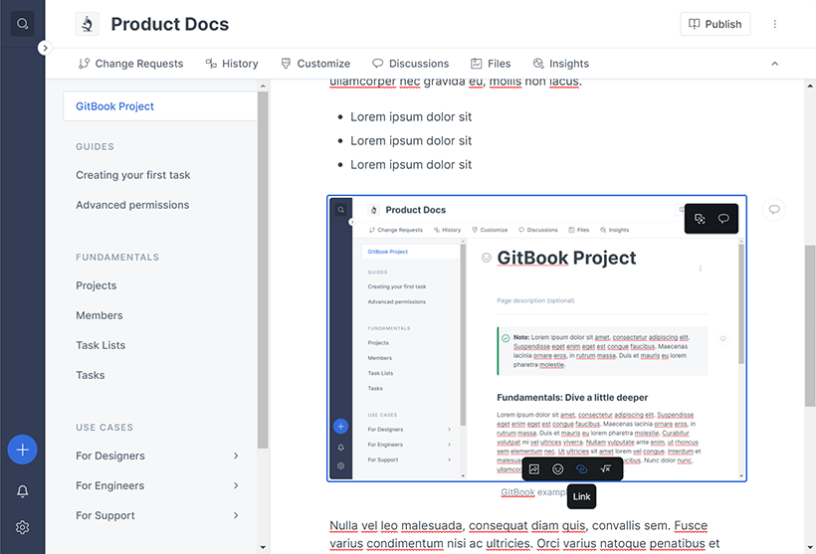Open notifications with the bell icon

22,491
